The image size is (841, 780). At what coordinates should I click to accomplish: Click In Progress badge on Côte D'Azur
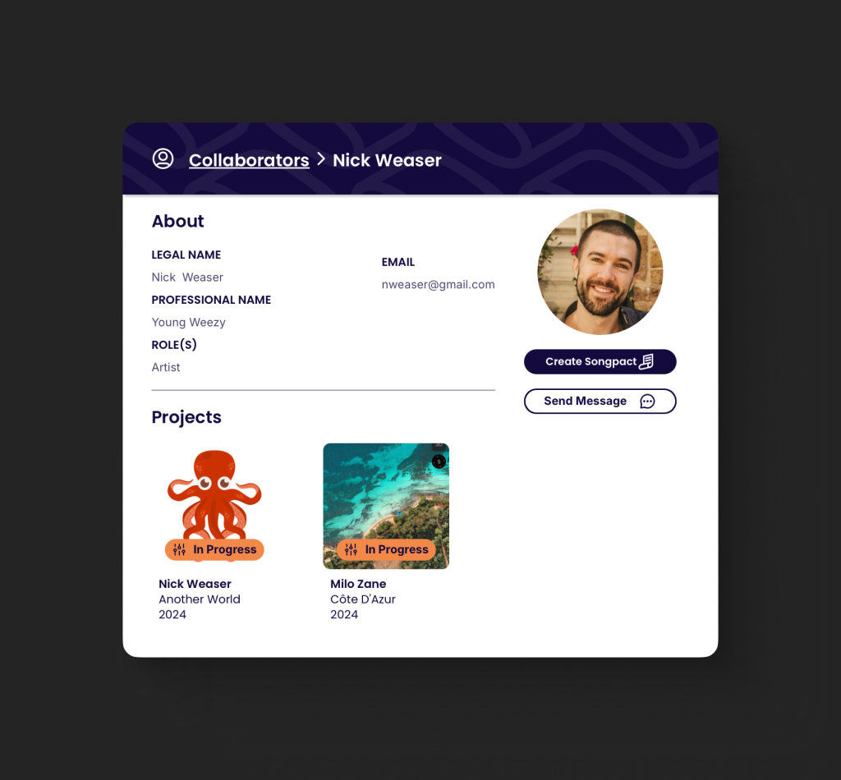[x=386, y=549]
